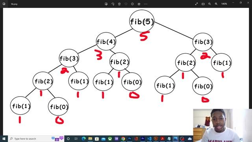This screenshot has height=142, width=252.
Task: Click the Type here to search box
Action: (36, 138)
